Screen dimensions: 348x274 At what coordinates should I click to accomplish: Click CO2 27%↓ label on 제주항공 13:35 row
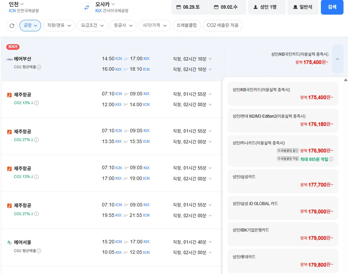pyautogui.click(x=24, y=140)
